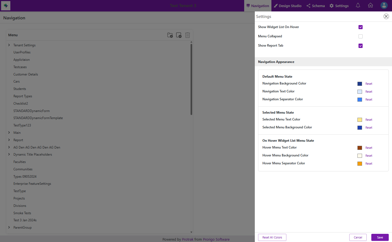Image resolution: width=392 pixels, height=242 pixels.
Task: Reset the Navigation Separator Color
Action: click(369, 99)
